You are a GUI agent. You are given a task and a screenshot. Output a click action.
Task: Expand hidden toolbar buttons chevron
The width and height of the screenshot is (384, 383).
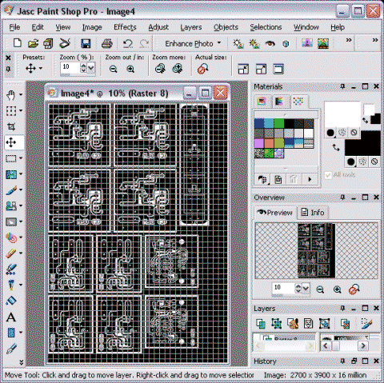point(349,40)
